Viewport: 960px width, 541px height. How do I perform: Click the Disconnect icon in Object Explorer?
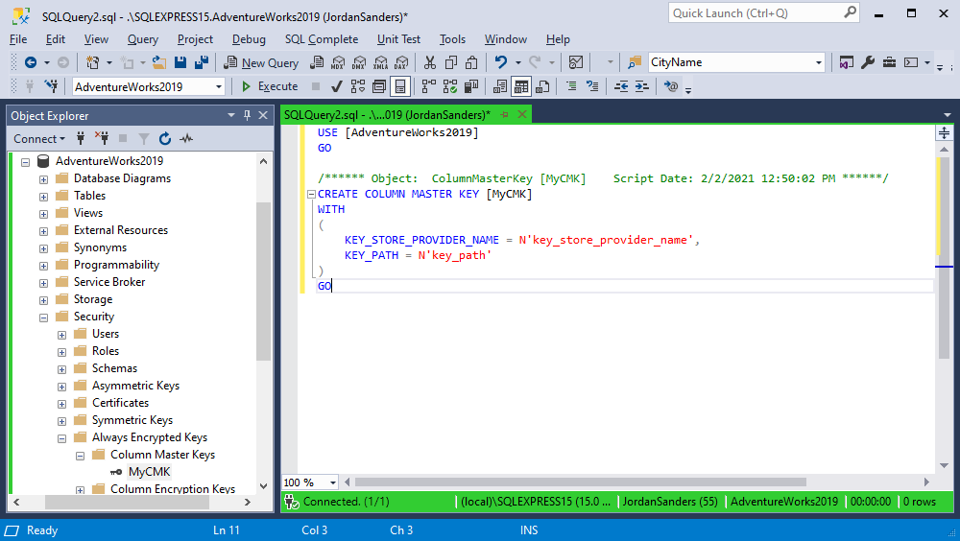coord(101,139)
